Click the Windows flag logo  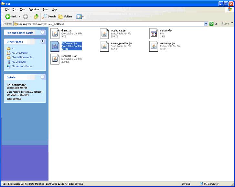coord(230,9)
